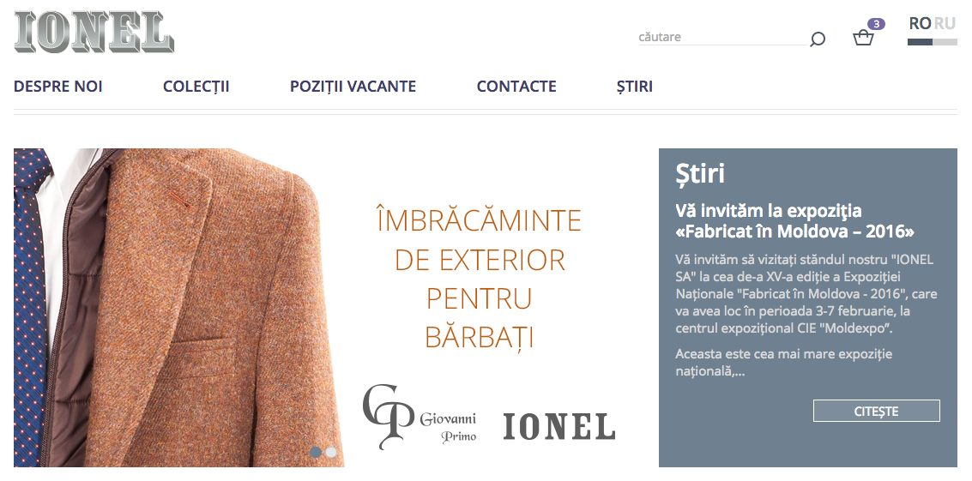This screenshot has width=972, height=481.
Task: Switch language to RO
Action: point(920,23)
